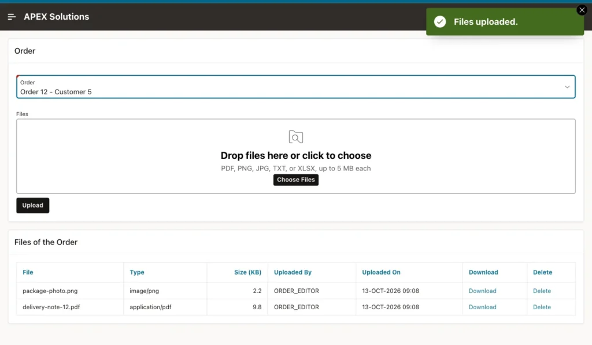Click the Delete column header
The height and width of the screenshot is (345, 592).
pyautogui.click(x=542, y=272)
